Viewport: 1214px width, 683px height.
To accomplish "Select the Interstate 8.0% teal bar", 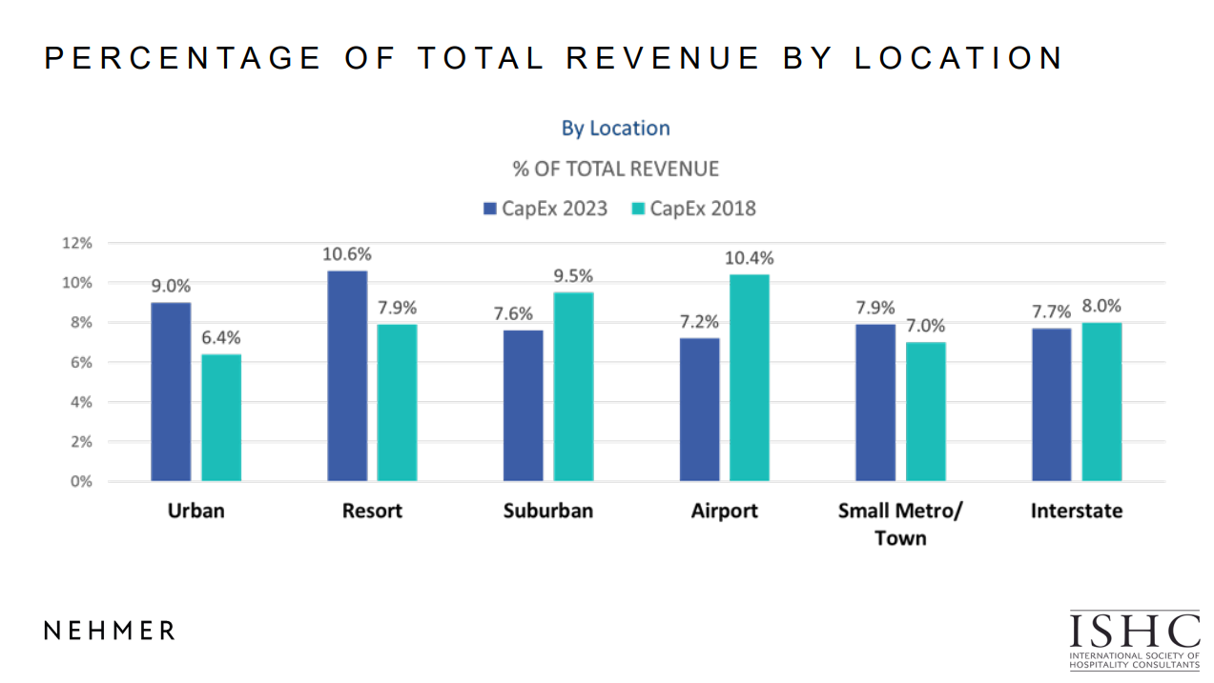I will (x=1101, y=401).
